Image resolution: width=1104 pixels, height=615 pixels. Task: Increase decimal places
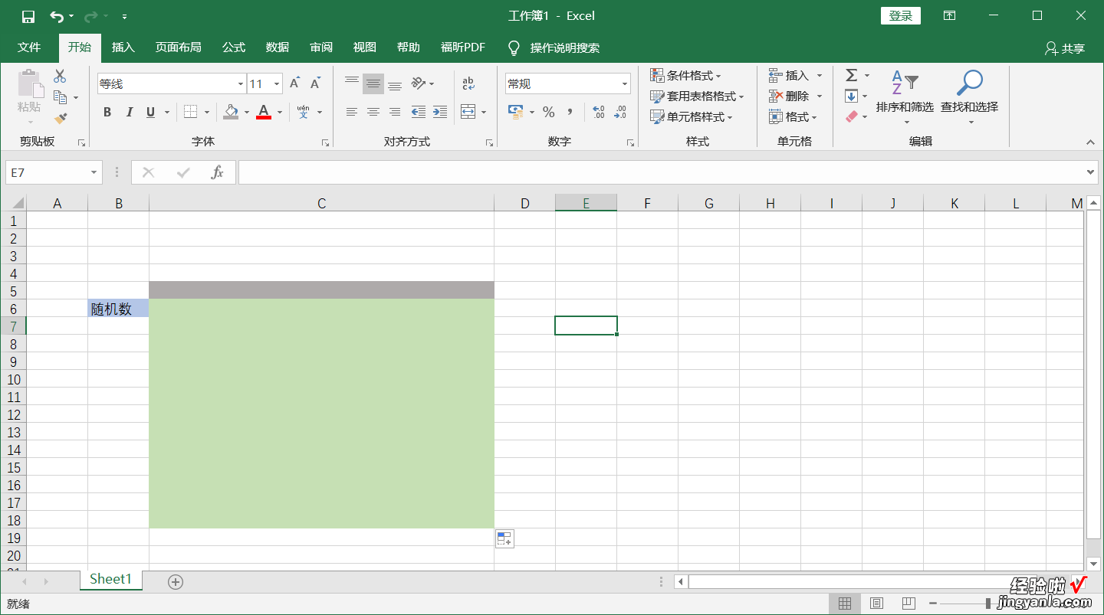click(x=599, y=112)
